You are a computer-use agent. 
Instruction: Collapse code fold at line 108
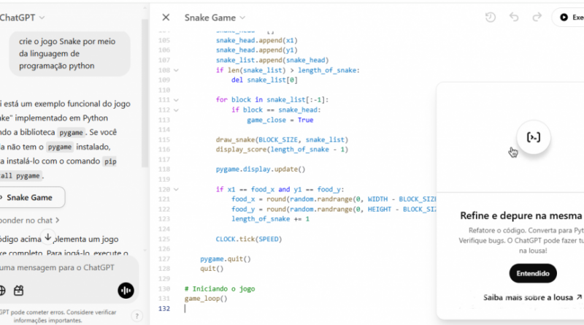[176, 70]
